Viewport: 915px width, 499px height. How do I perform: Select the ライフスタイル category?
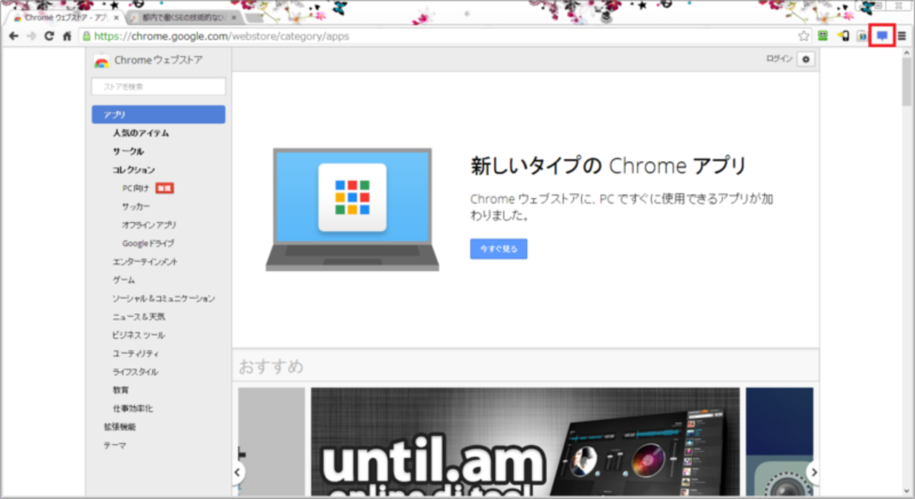(135, 372)
